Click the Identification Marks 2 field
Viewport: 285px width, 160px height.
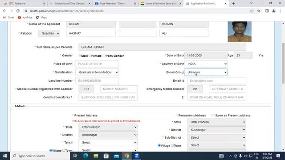coord(217,97)
